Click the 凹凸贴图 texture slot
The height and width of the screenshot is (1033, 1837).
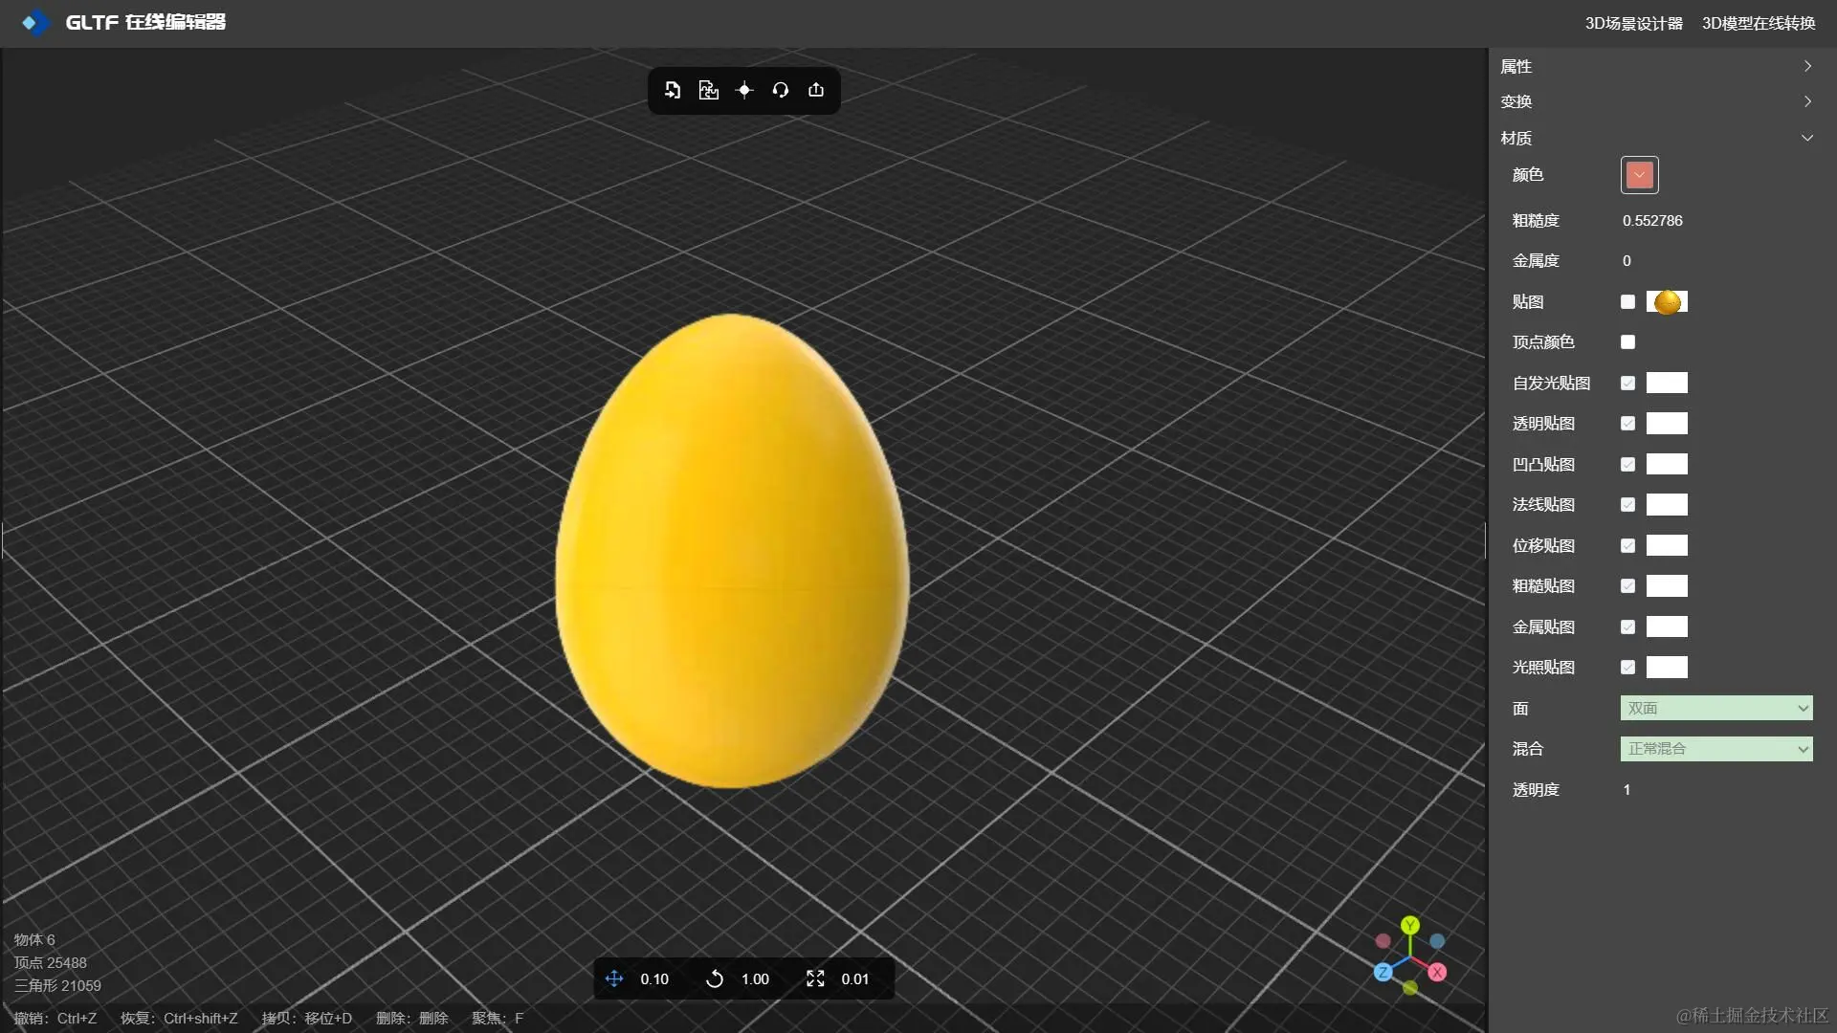point(1667,465)
